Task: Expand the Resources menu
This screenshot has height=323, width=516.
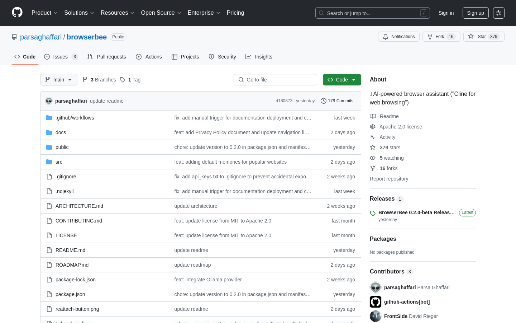Action: click(x=118, y=13)
